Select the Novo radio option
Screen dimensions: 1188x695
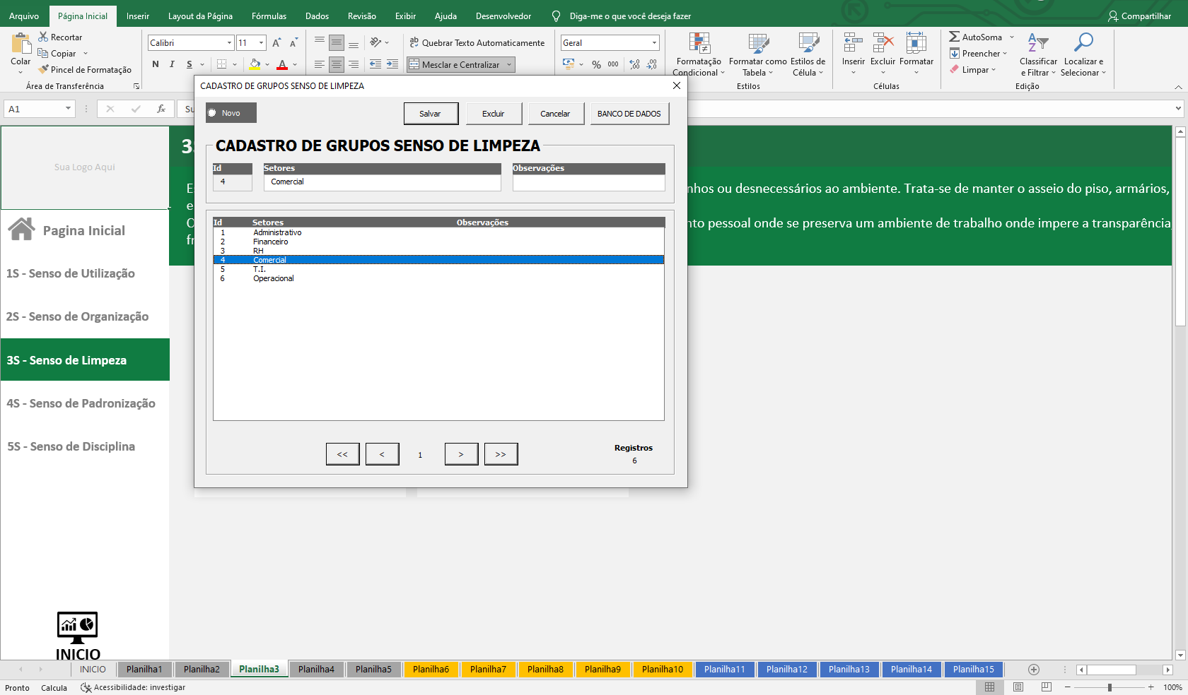[212, 113]
